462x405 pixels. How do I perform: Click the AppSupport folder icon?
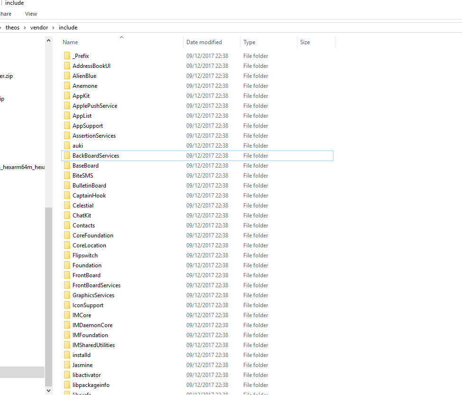(67, 126)
